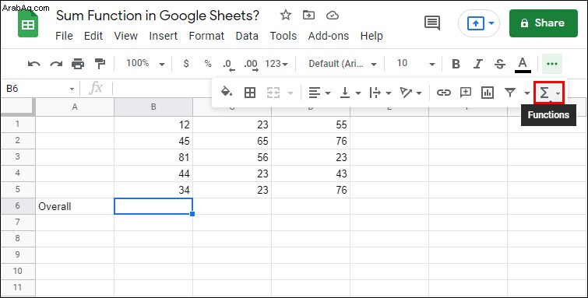Click the Insert link icon

(x=444, y=93)
